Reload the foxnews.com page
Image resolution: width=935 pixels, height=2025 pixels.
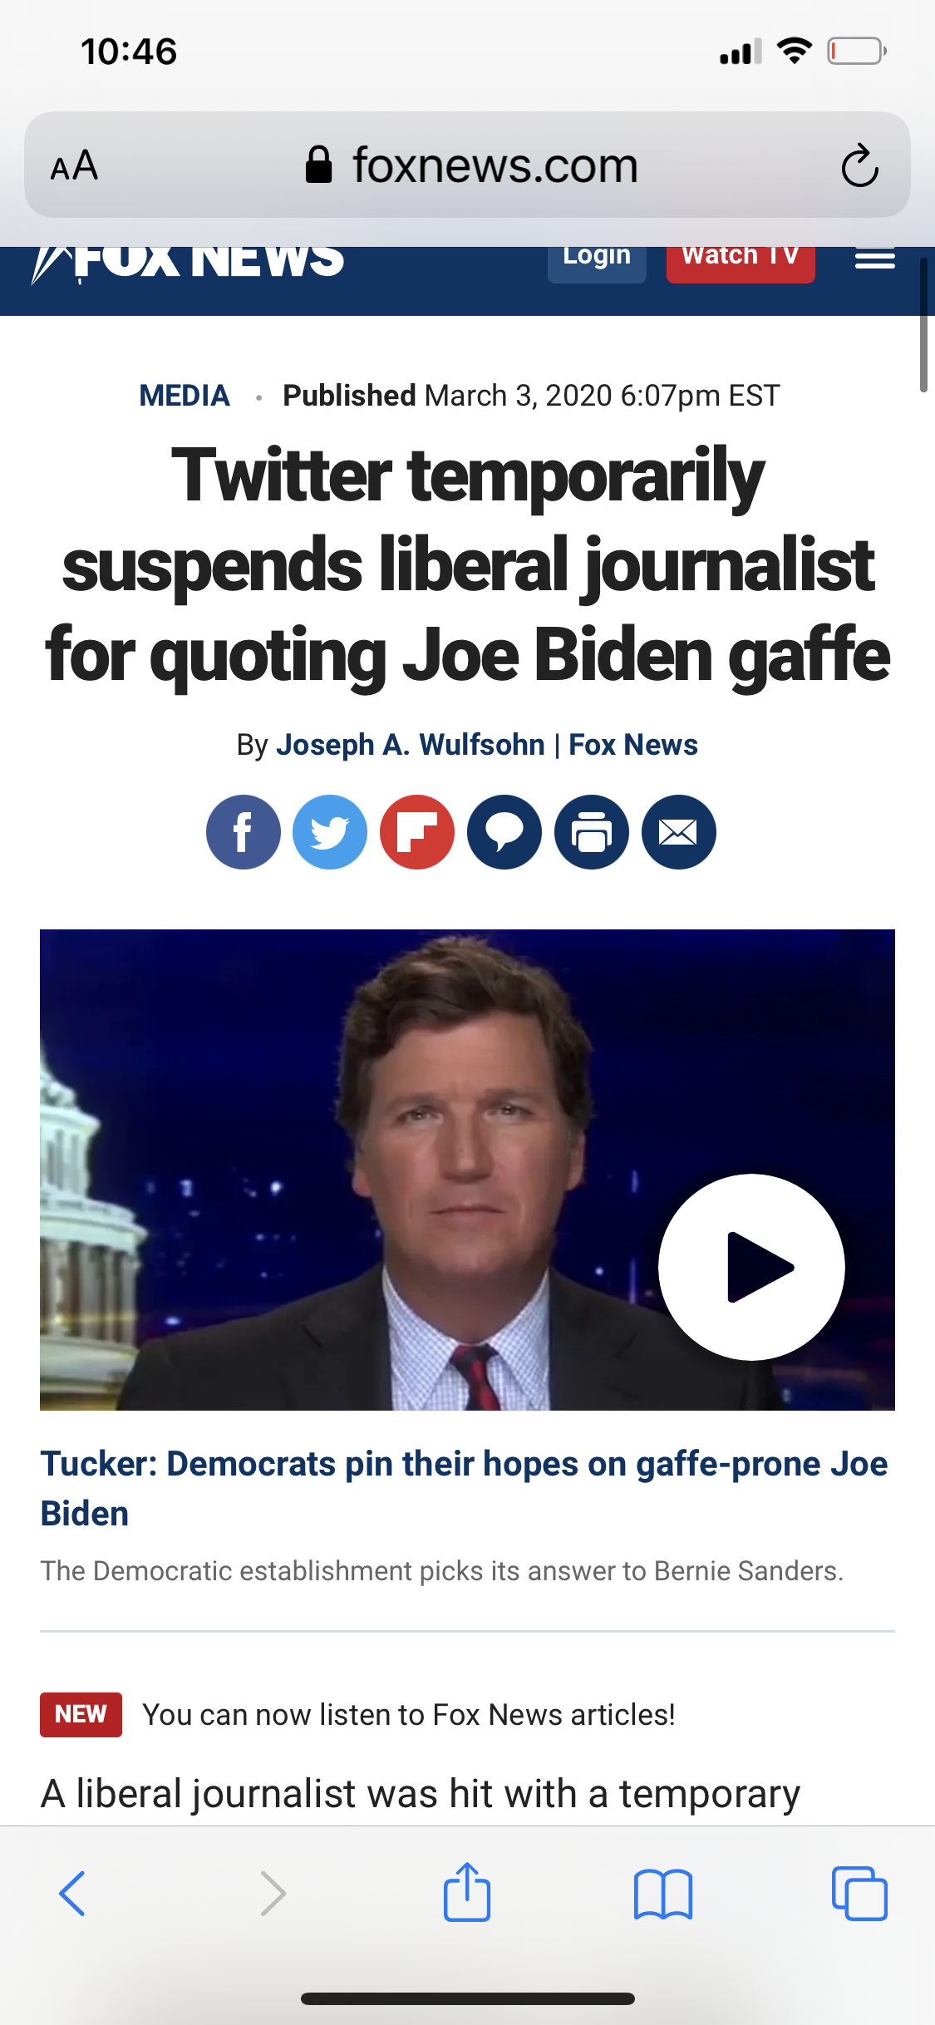click(859, 165)
